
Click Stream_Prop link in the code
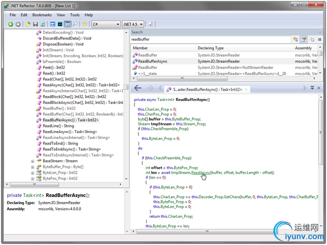(x=195, y=124)
